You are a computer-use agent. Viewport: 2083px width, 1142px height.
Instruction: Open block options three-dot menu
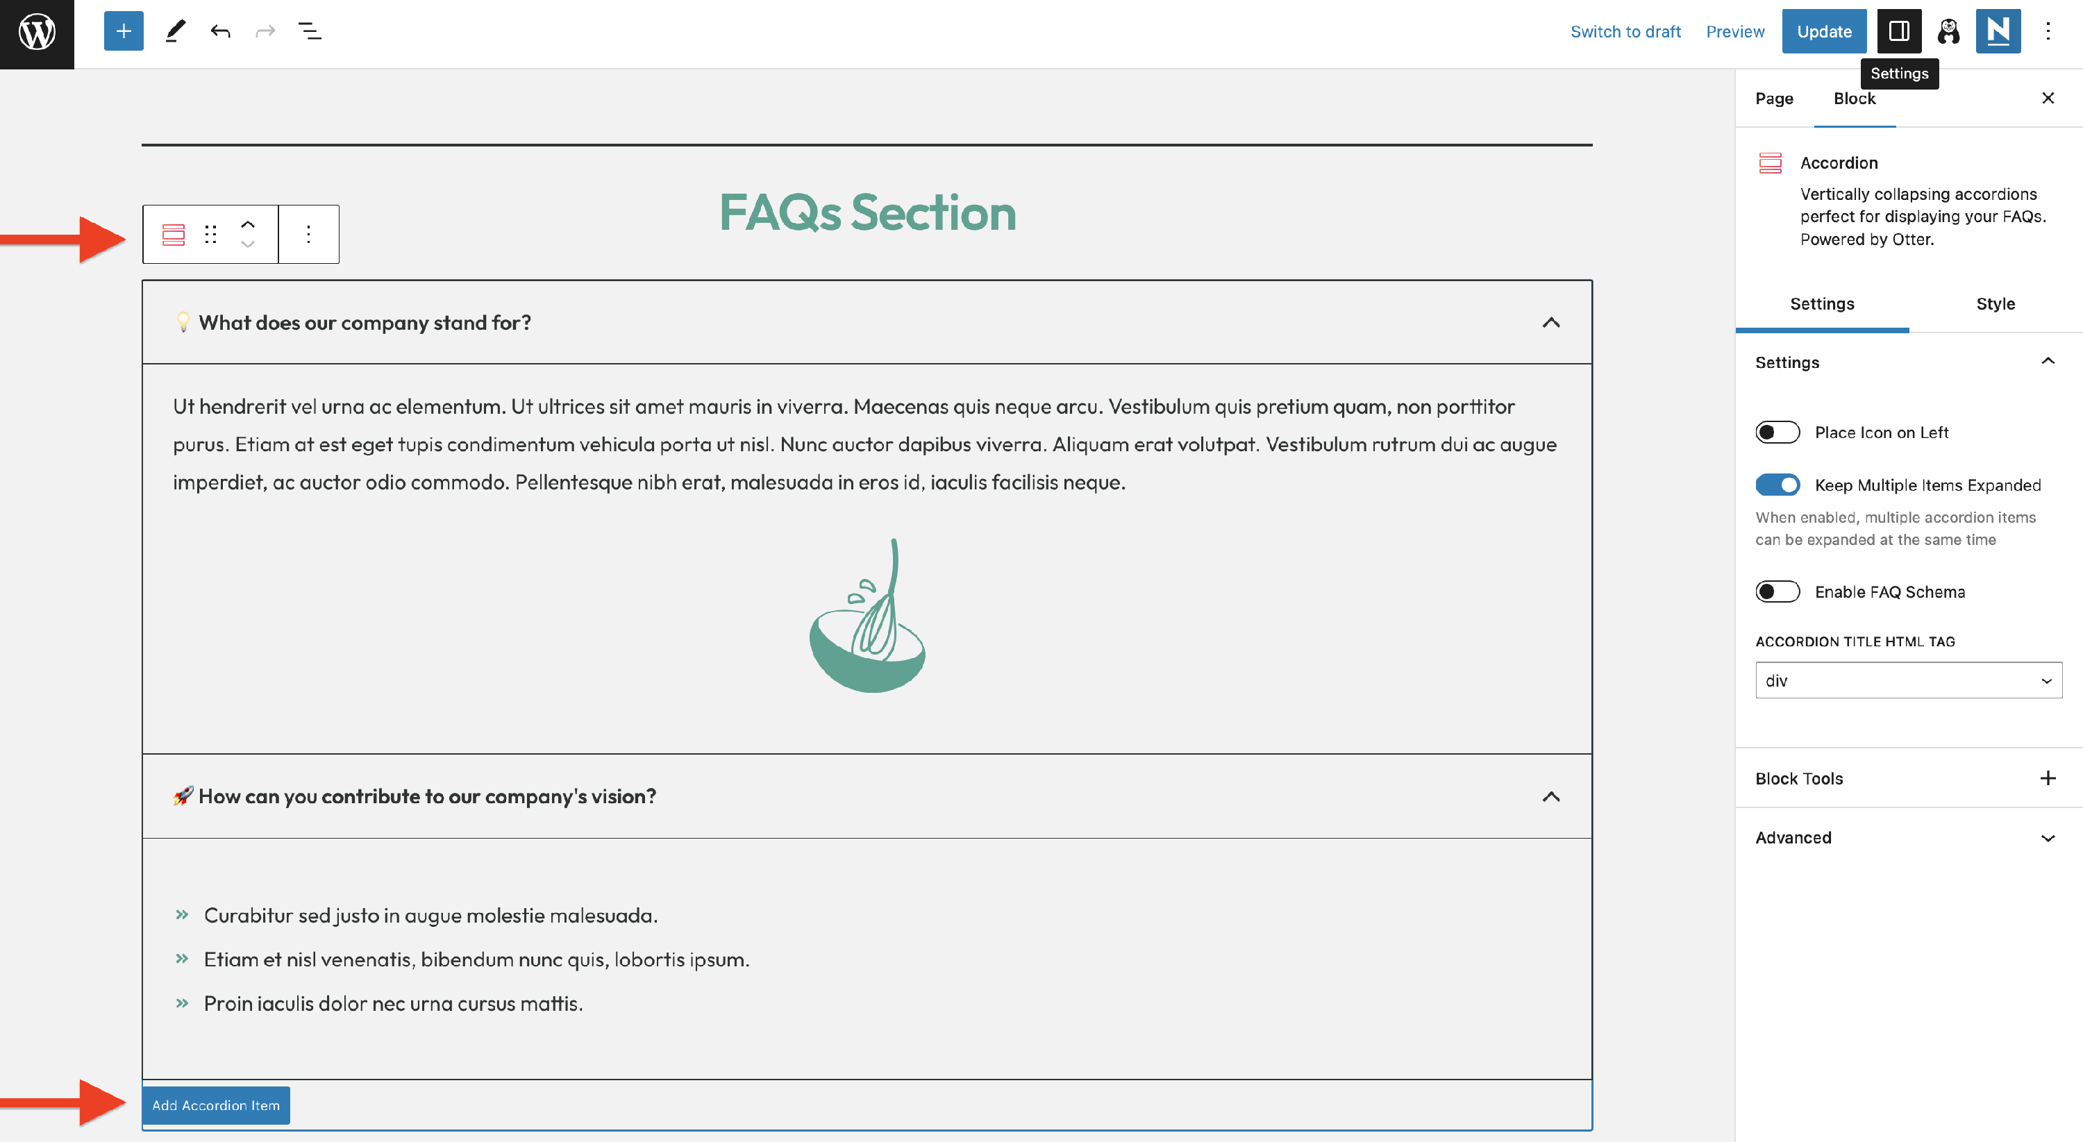(x=308, y=235)
